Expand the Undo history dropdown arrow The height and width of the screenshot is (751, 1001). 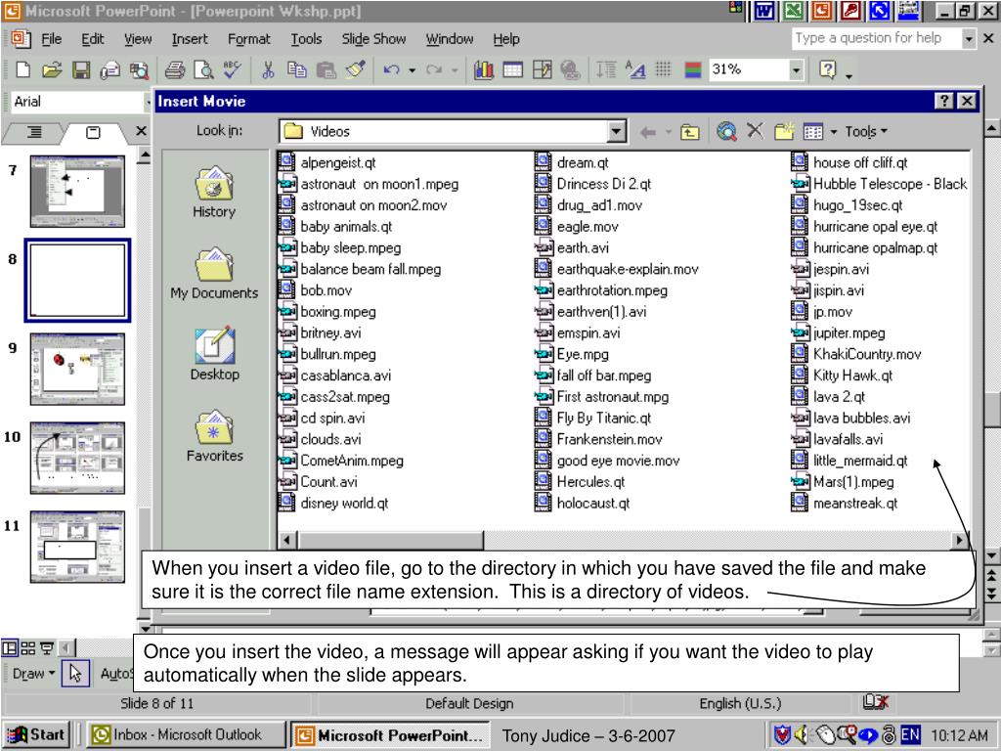click(412, 70)
